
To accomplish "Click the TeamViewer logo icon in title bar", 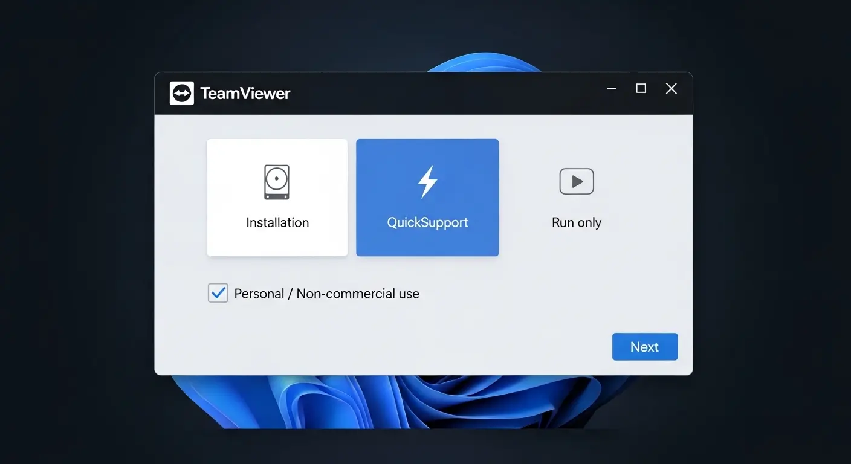I will point(182,94).
